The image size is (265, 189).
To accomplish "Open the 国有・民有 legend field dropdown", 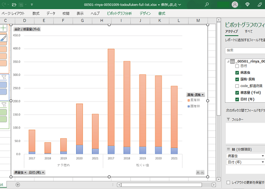I will pyautogui.click(x=196, y=95).
